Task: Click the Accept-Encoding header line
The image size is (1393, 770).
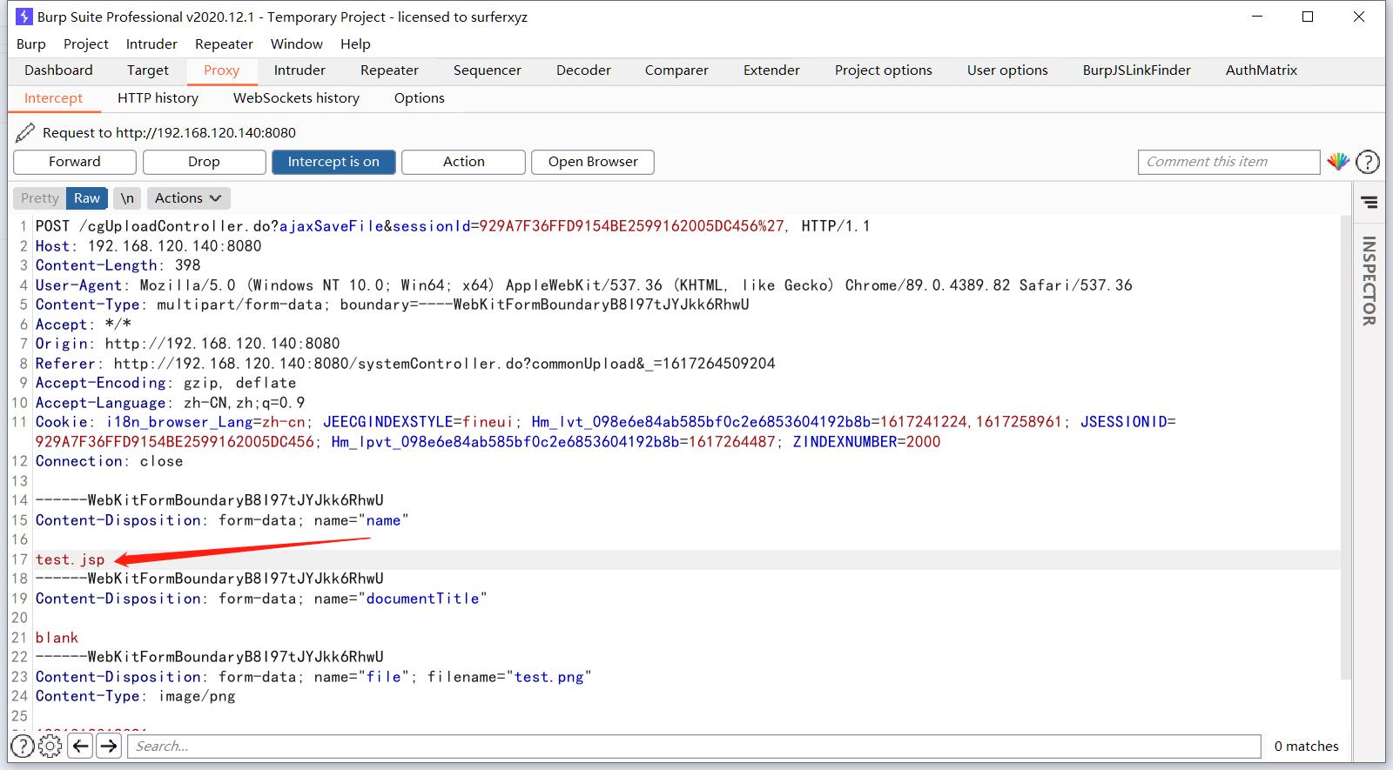Action: 166,383
